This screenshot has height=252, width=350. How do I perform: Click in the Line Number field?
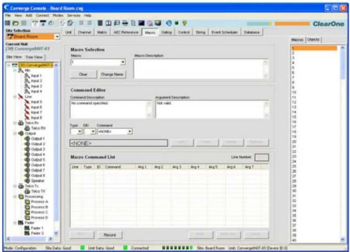(x=262, y=157)
